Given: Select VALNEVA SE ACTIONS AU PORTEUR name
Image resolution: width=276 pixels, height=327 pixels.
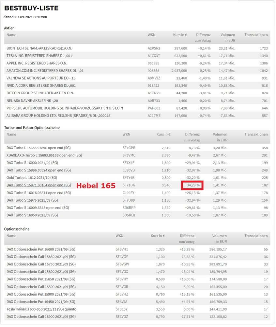Looking at the screenshot, I should [41, 79].
